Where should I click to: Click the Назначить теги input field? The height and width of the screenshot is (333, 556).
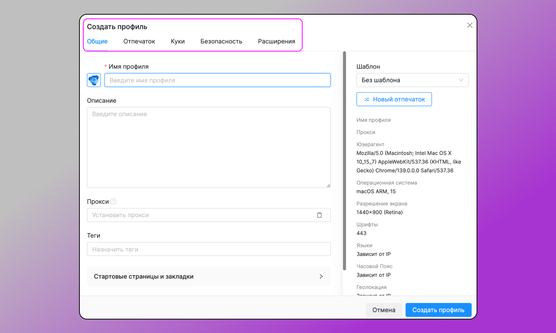(x=208, y=249)
